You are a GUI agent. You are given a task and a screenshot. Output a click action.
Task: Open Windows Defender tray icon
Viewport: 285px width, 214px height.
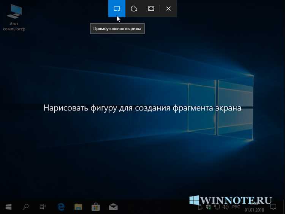coord(209,207)
